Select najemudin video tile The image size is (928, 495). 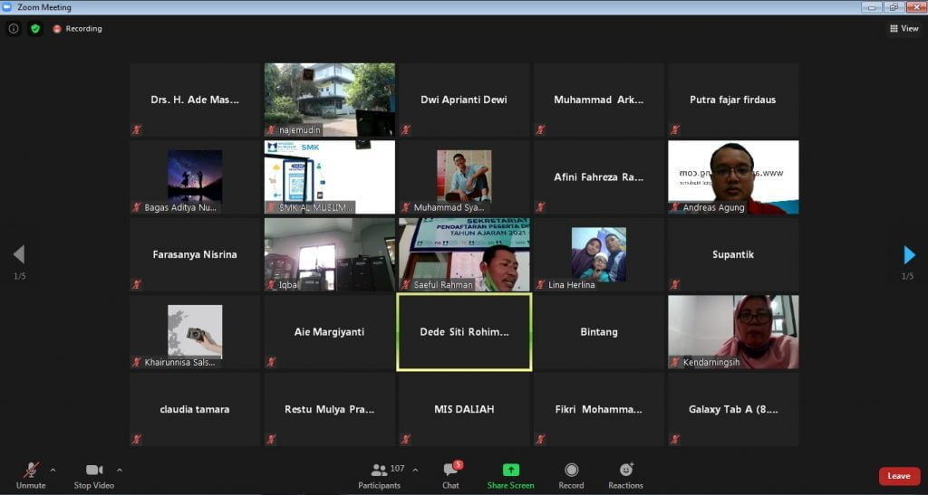click(x=330, y=100)
